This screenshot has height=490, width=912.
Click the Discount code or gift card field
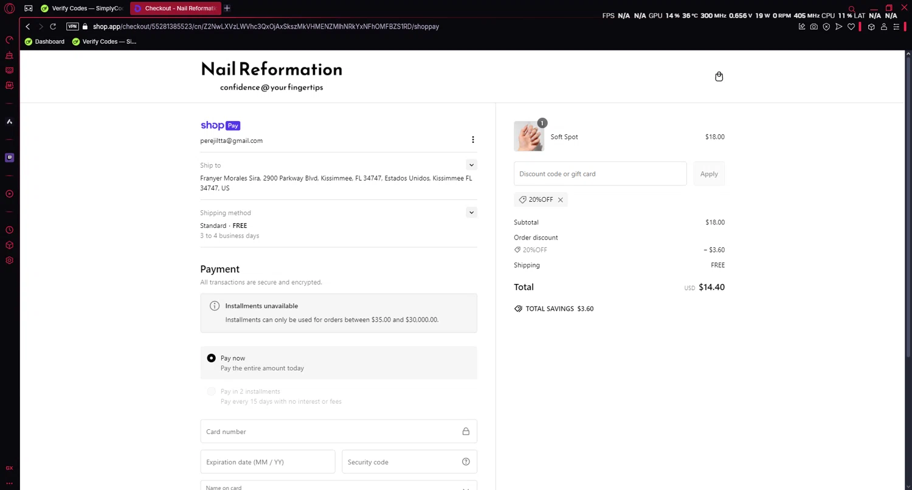pos(600,174)
